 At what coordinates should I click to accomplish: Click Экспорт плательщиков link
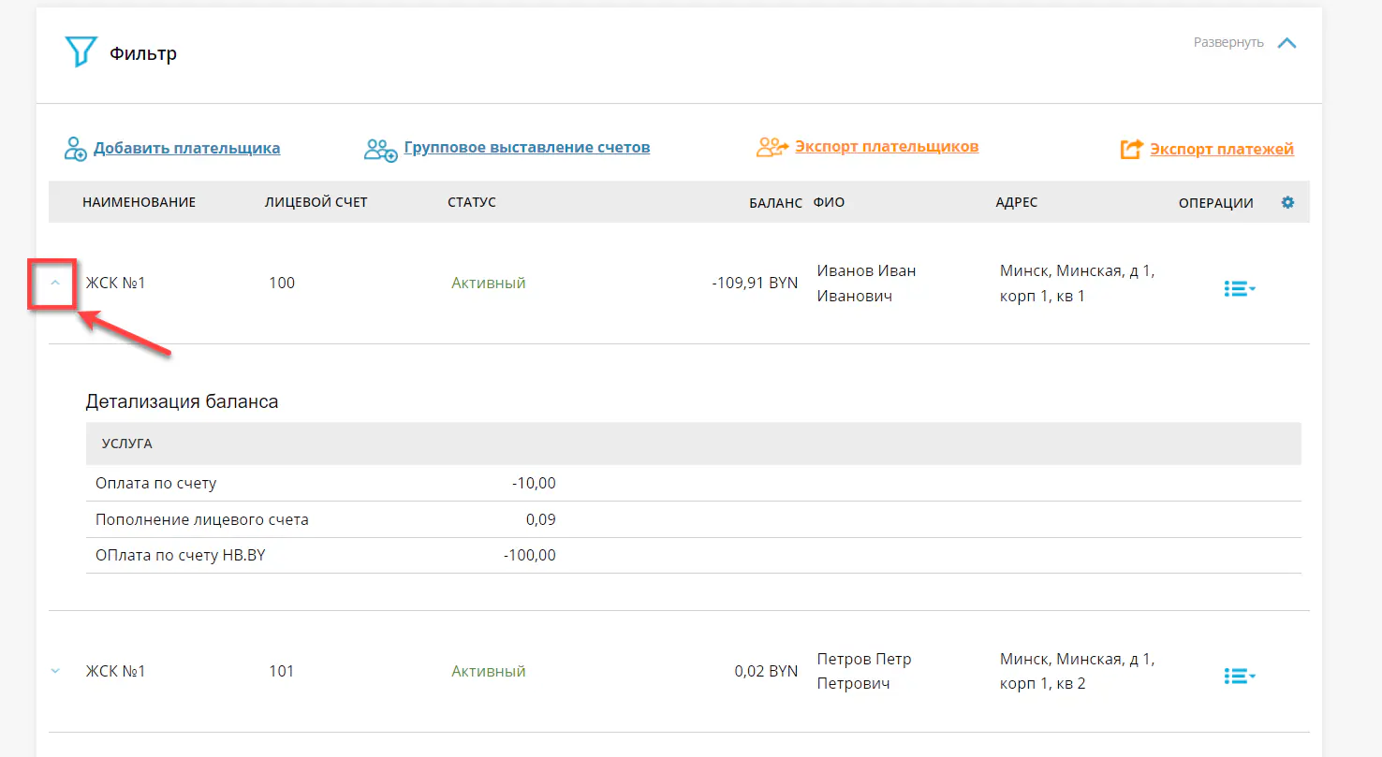tap(886, 147)
